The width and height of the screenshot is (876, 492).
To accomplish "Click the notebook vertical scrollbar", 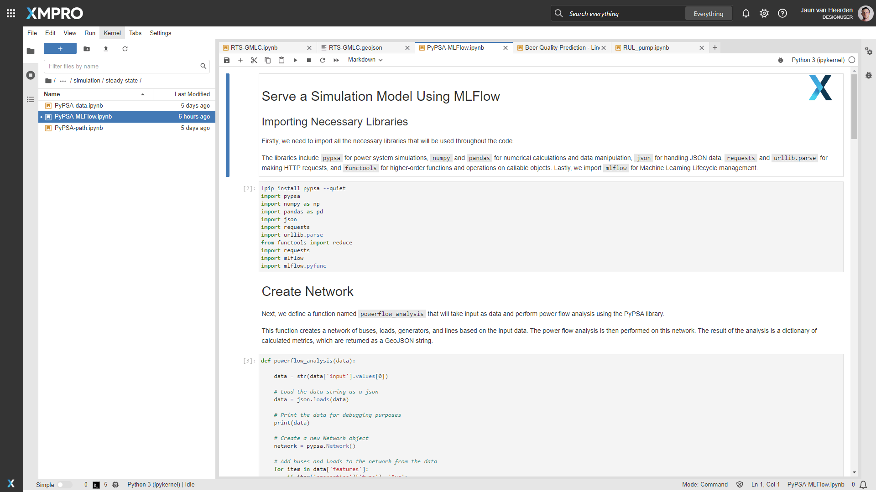I will 854,107.
